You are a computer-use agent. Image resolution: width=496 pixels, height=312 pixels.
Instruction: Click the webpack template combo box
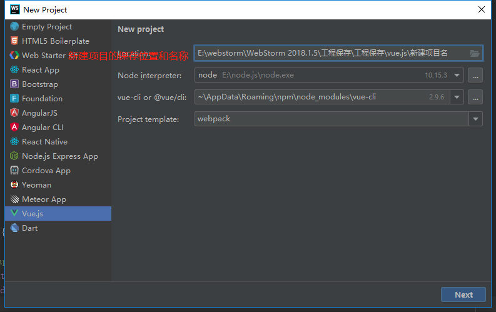338,119
